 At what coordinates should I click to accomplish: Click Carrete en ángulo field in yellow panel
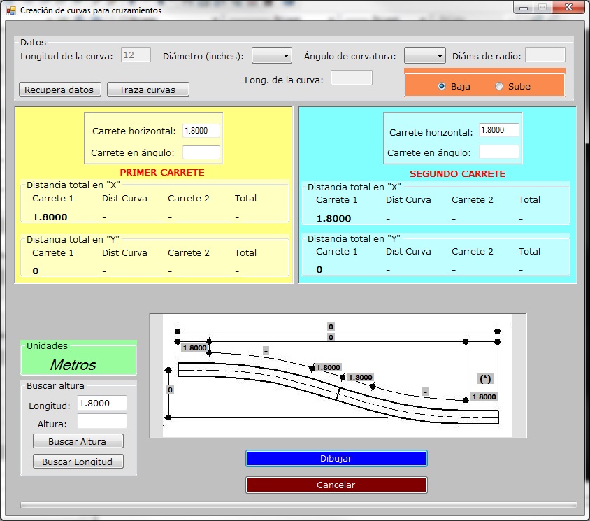(201, 152)
